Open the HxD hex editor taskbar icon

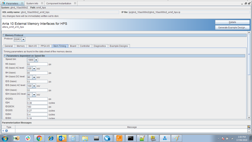tap(16, 138)
